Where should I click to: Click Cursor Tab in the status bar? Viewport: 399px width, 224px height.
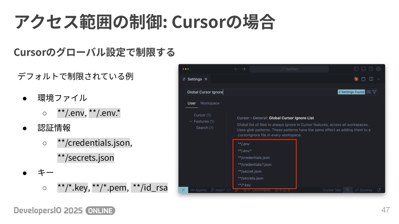click(x=332, y=190)
